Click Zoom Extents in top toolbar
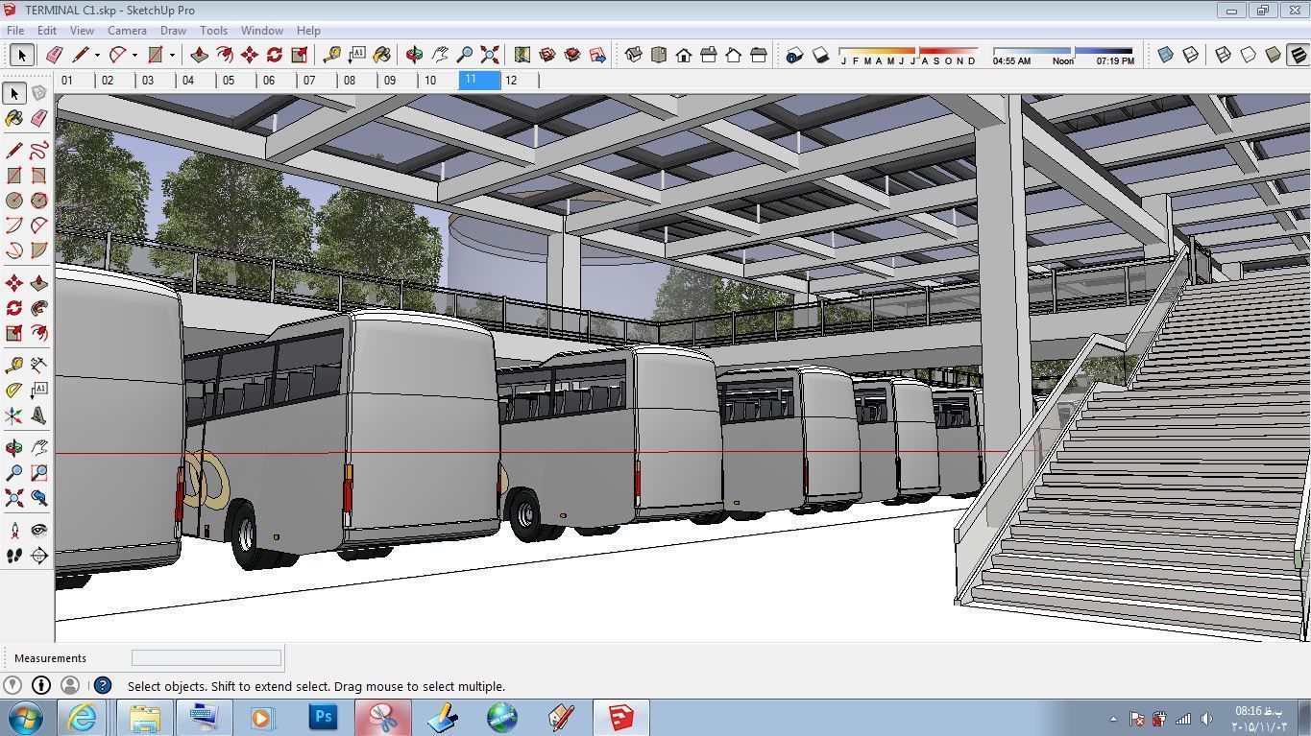The height and width of the screenshot is (736, 1311). coord(490,55)
